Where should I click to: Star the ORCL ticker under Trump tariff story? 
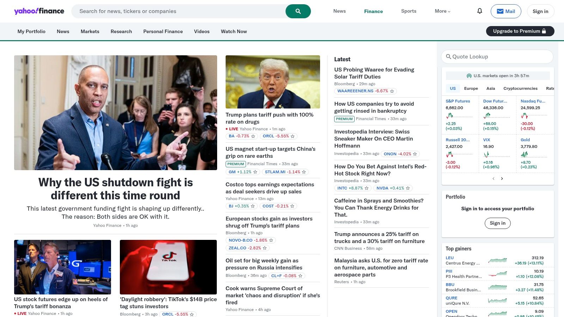click(x=293, y=136)
